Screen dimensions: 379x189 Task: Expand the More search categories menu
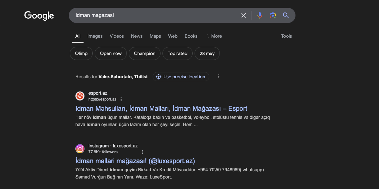[x=214, y=36]
